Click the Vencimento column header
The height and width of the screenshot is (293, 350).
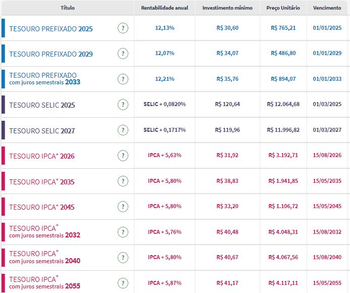coord(327,8)
